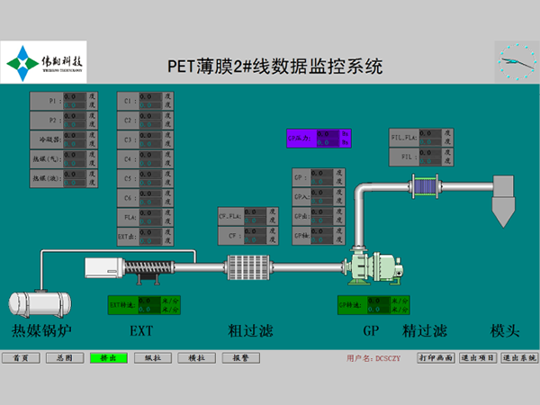Viewport: 540px width, 405px height.
Task: Click the company logo at top-left
Action: pyautogui.click(x=44, y=62)
